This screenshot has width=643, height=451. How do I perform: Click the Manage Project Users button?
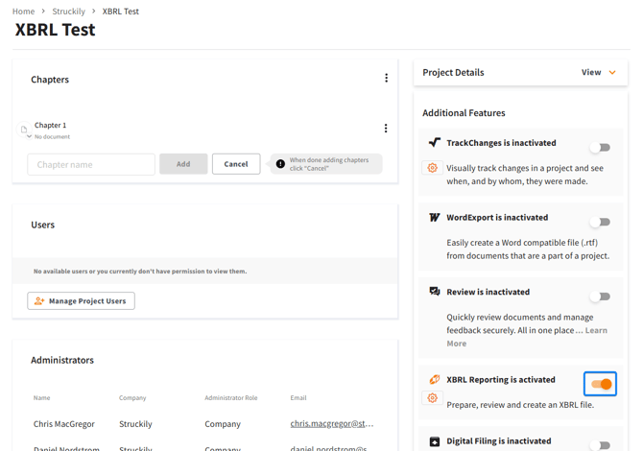[x=82, y=301]
